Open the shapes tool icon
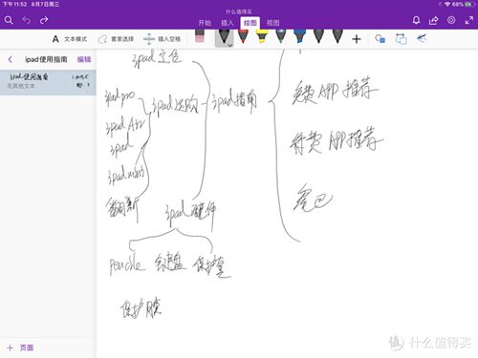This screenshot has height=358, width=478. pos(380,39)
